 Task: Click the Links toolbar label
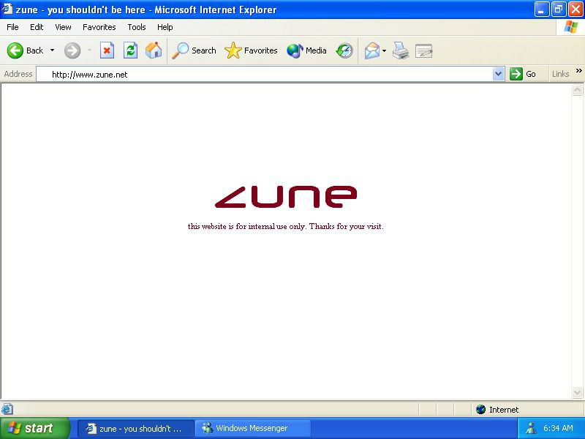point(560,74)
